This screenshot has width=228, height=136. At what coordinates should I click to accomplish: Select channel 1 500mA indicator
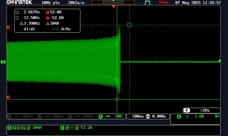point(20,116)
